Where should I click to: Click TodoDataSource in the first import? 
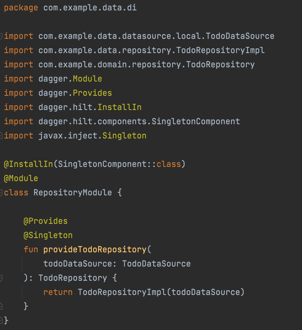(x=240, y=36)
